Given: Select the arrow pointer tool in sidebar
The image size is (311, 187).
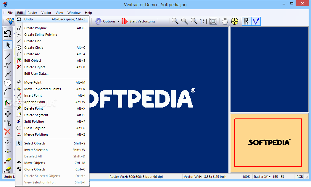Looking at the screenshot, I should pos(8,45).
